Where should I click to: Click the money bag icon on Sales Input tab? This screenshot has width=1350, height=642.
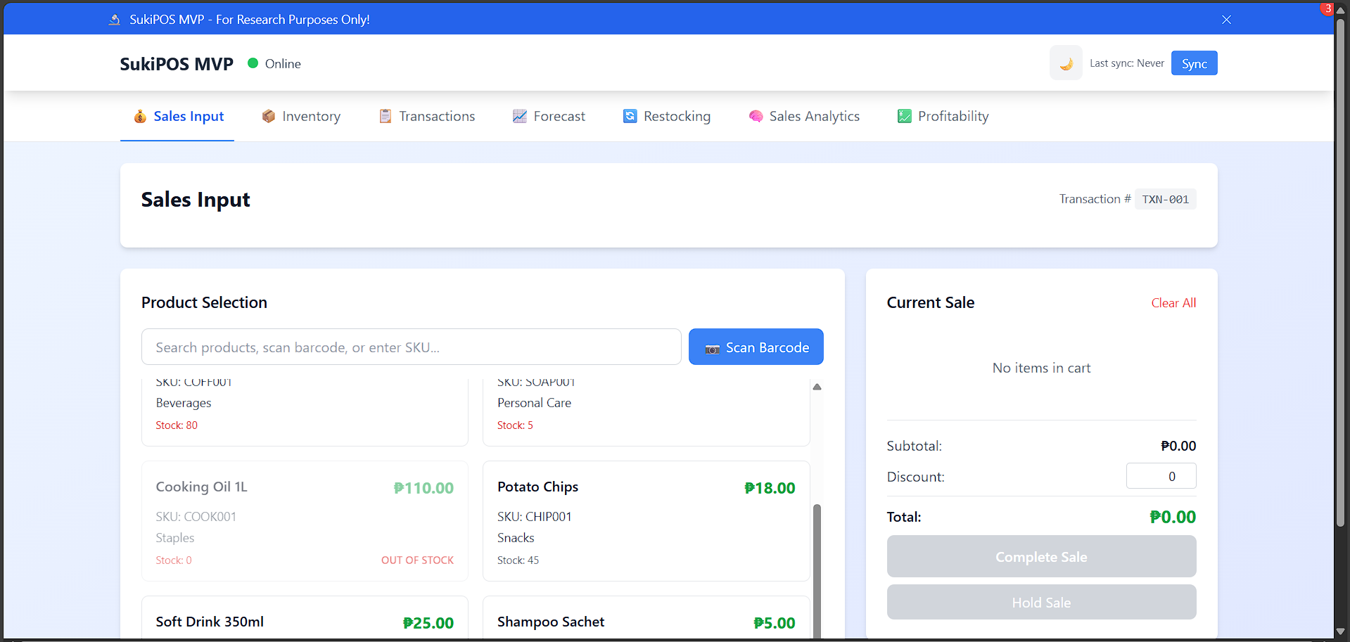(140, 116)
